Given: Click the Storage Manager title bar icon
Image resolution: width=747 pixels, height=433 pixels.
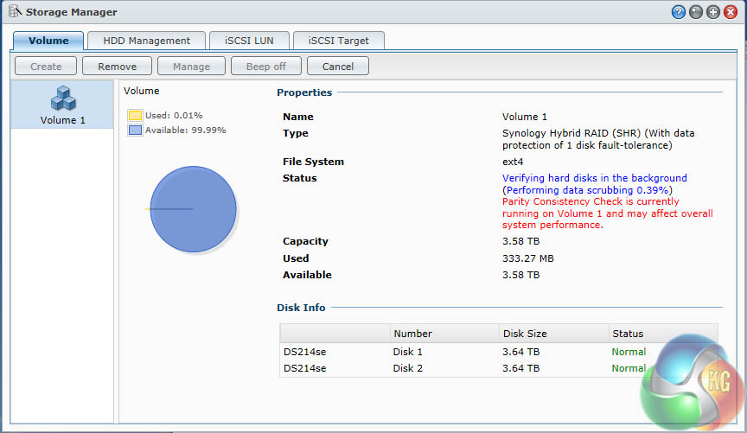Looking at the screenshot, I should [x=14, y=13].
